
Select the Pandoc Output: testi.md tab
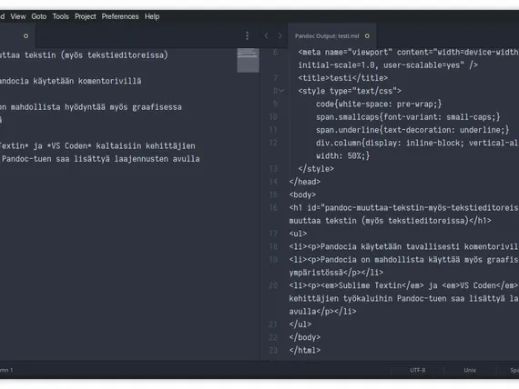click(x=331, y=35)
